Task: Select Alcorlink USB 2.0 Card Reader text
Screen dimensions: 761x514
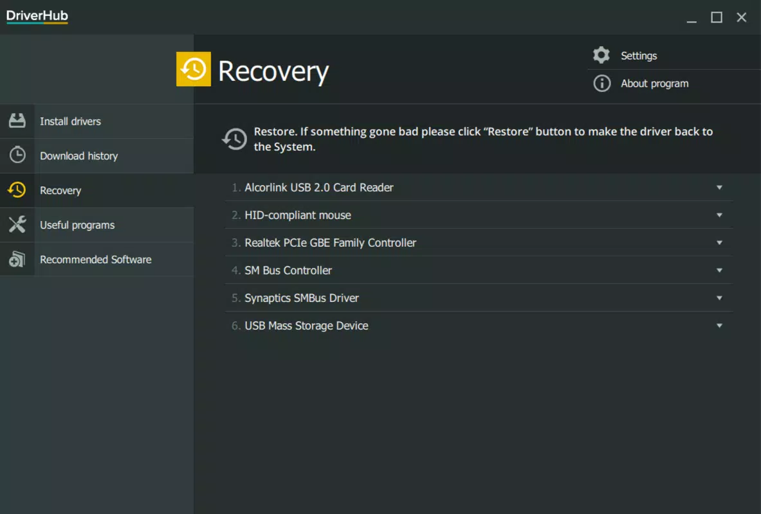Action: pyautogui.click(x=319, y=187)
